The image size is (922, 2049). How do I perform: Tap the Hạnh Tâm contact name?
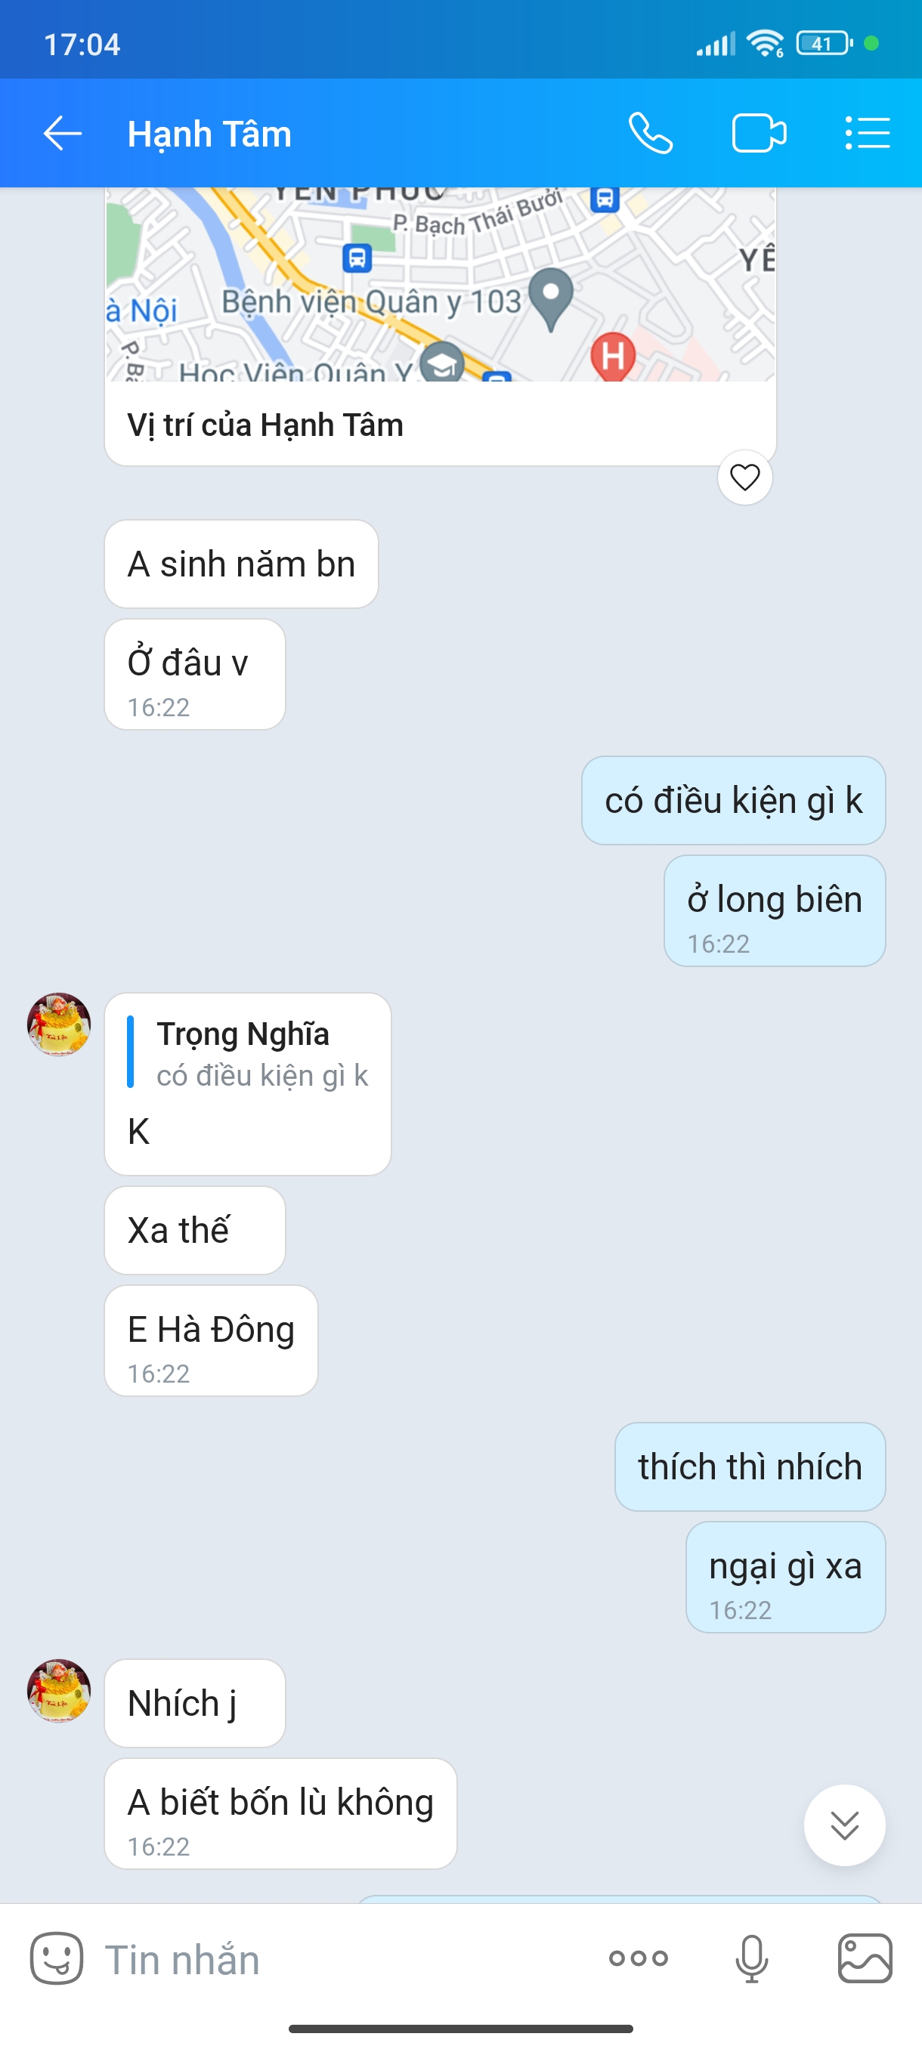(x=209, y=134)
